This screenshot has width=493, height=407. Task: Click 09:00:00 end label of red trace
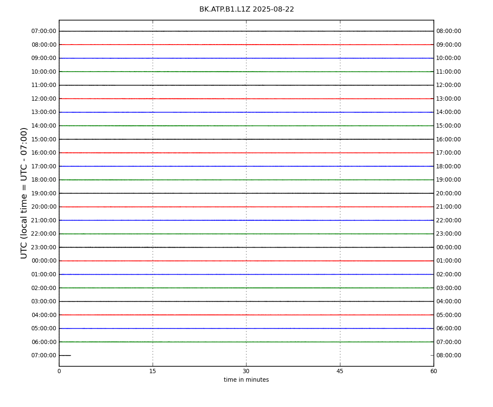click(449, 45)
